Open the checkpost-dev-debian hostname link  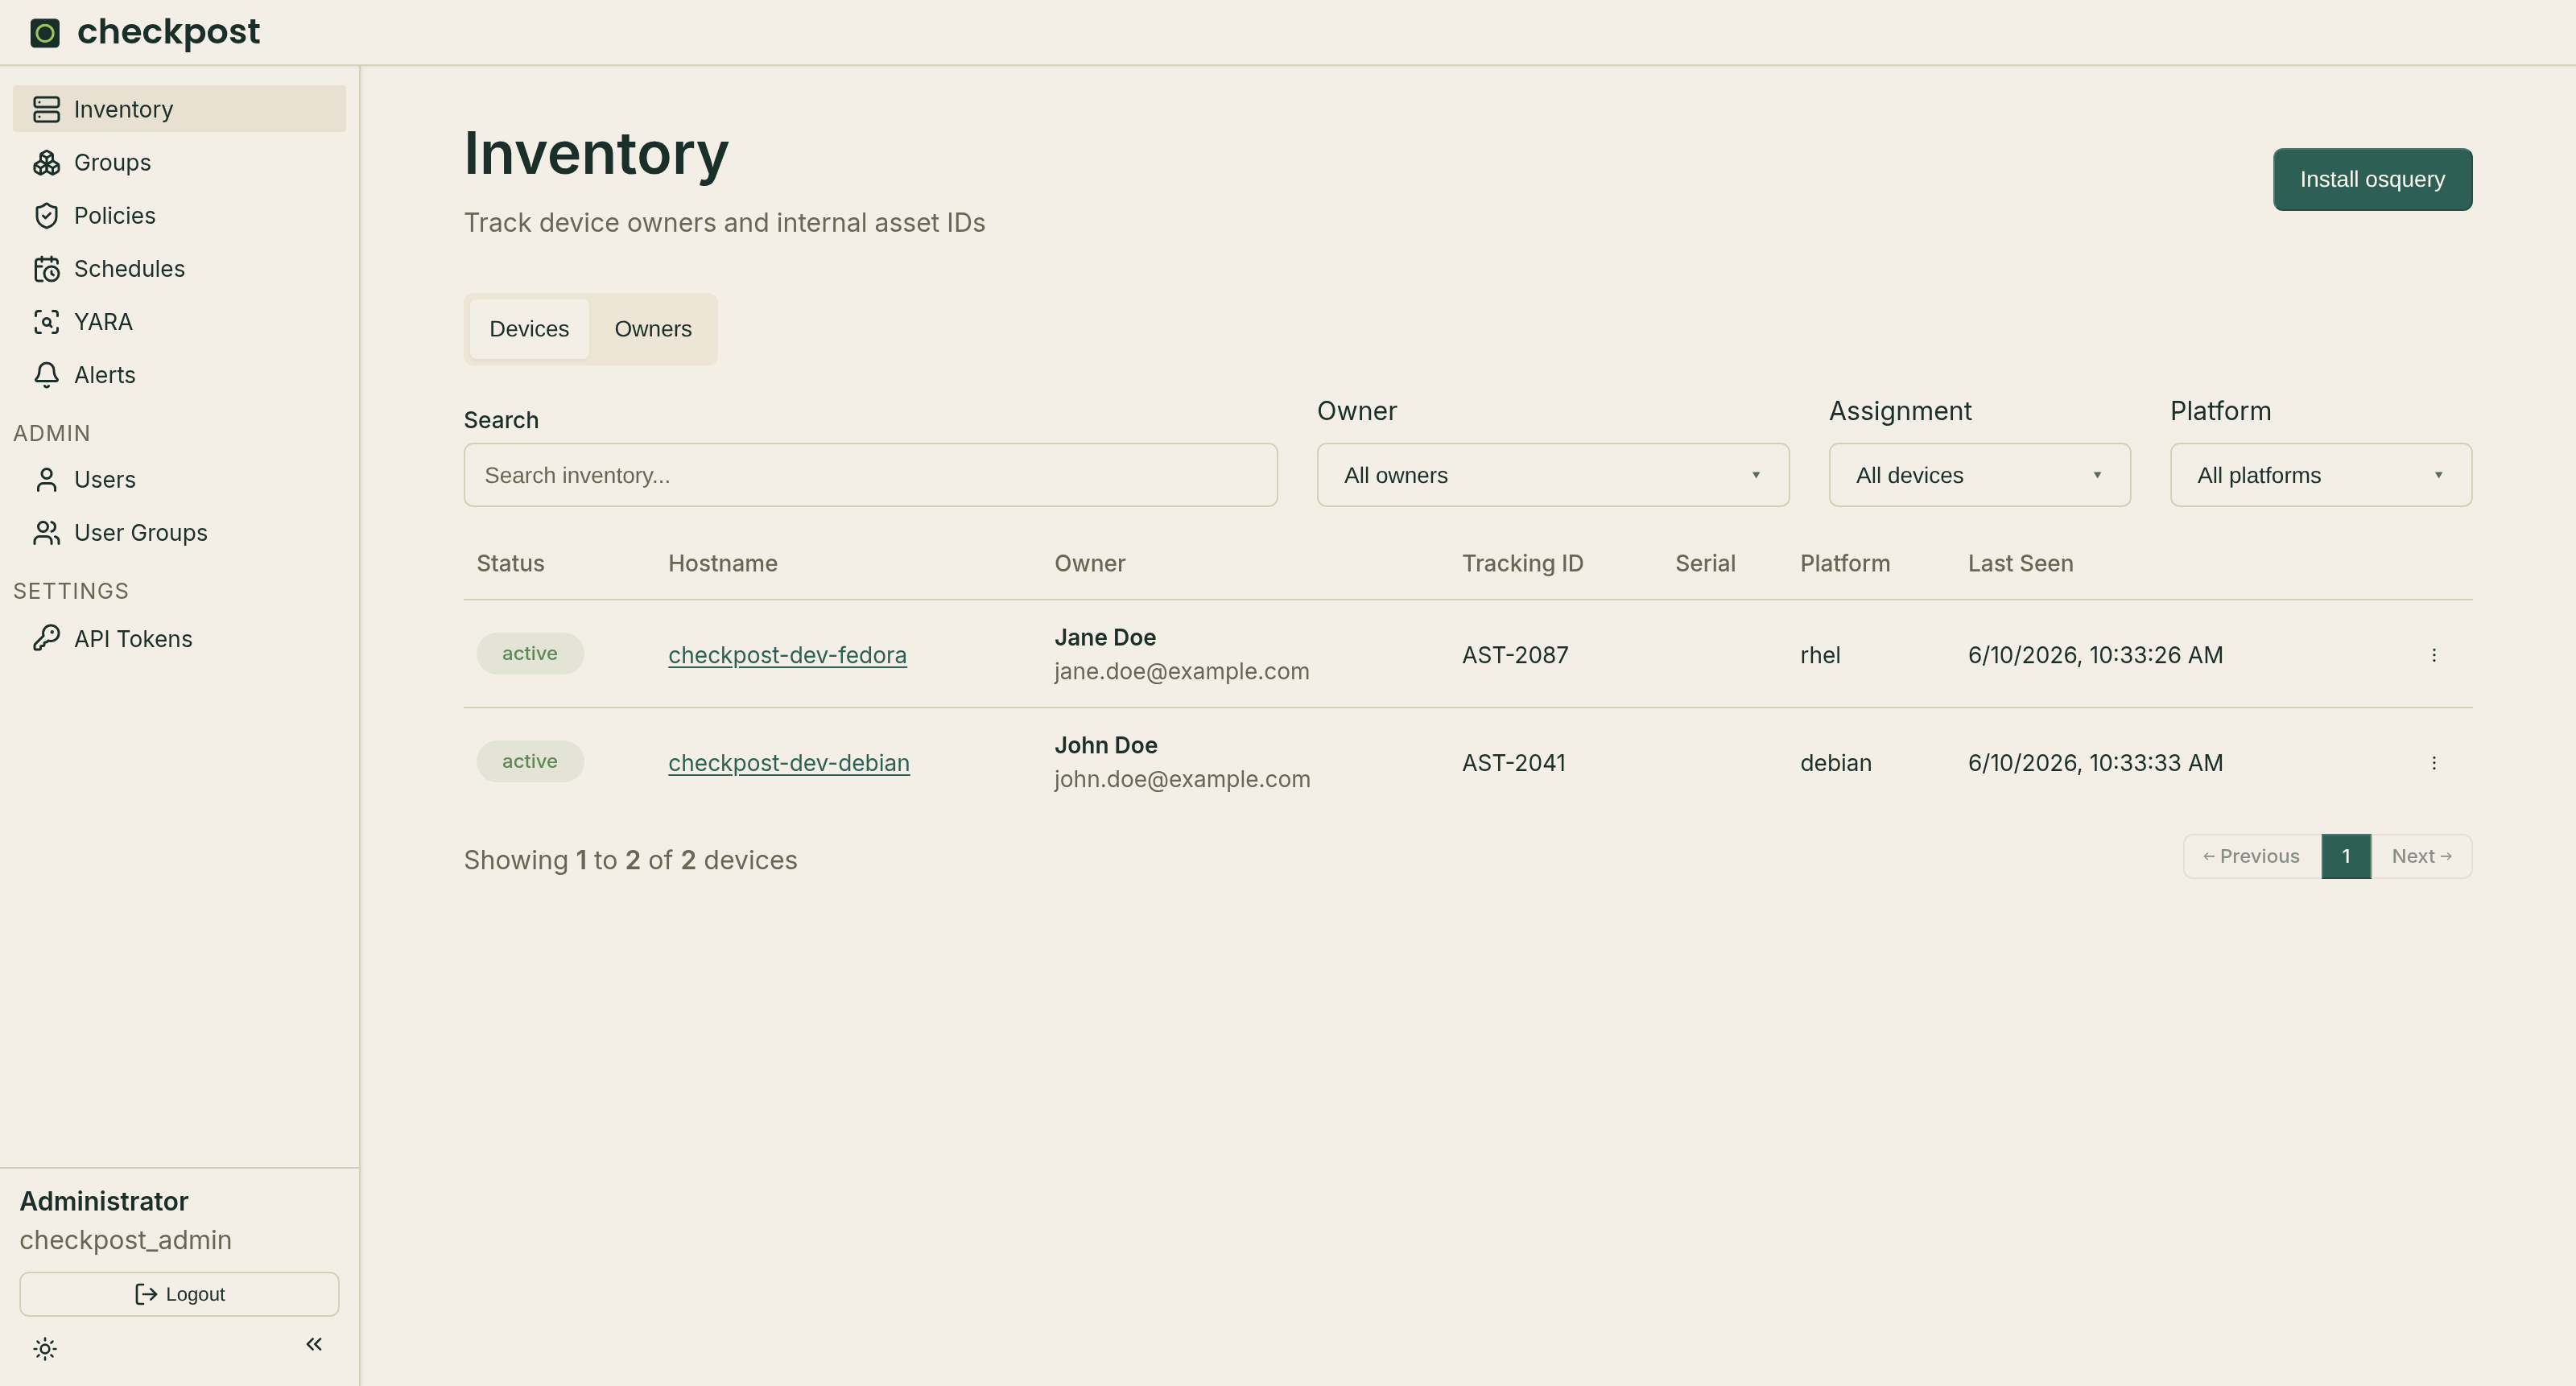pyautogui.click(x=788, y=763)
